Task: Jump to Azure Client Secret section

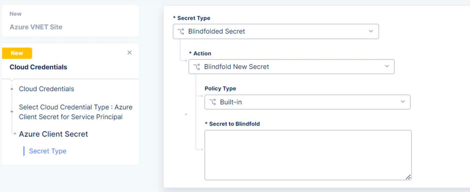Action: click(53, 134)
